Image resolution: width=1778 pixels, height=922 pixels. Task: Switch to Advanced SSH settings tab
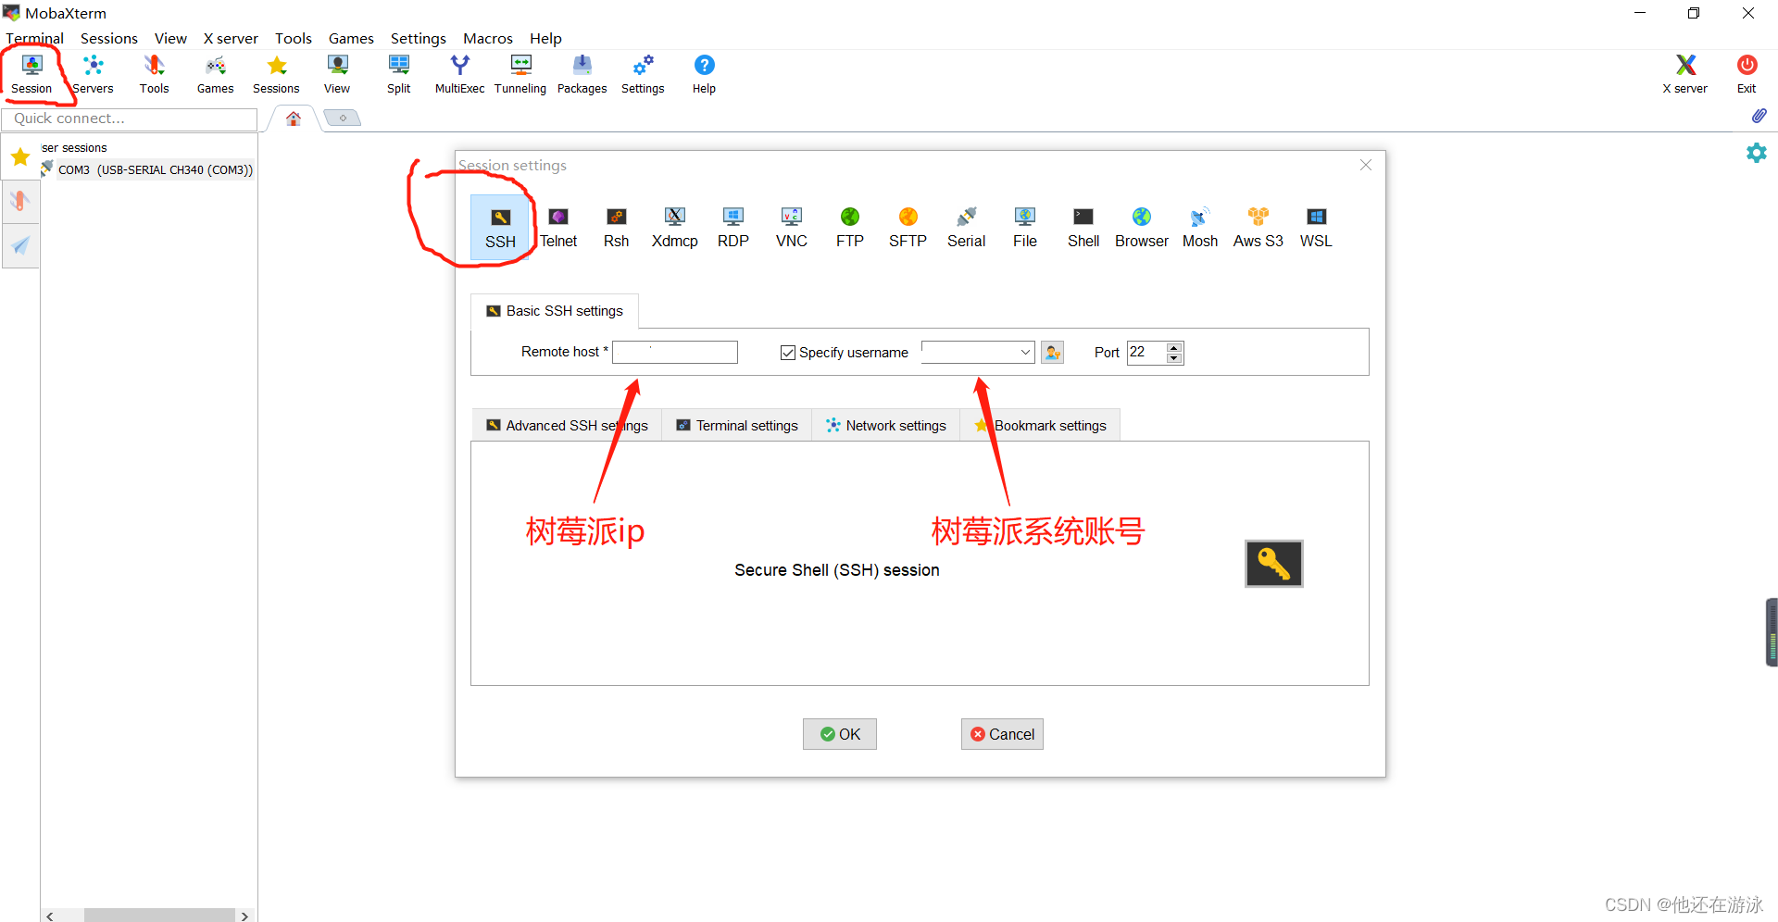pos(567,425)
